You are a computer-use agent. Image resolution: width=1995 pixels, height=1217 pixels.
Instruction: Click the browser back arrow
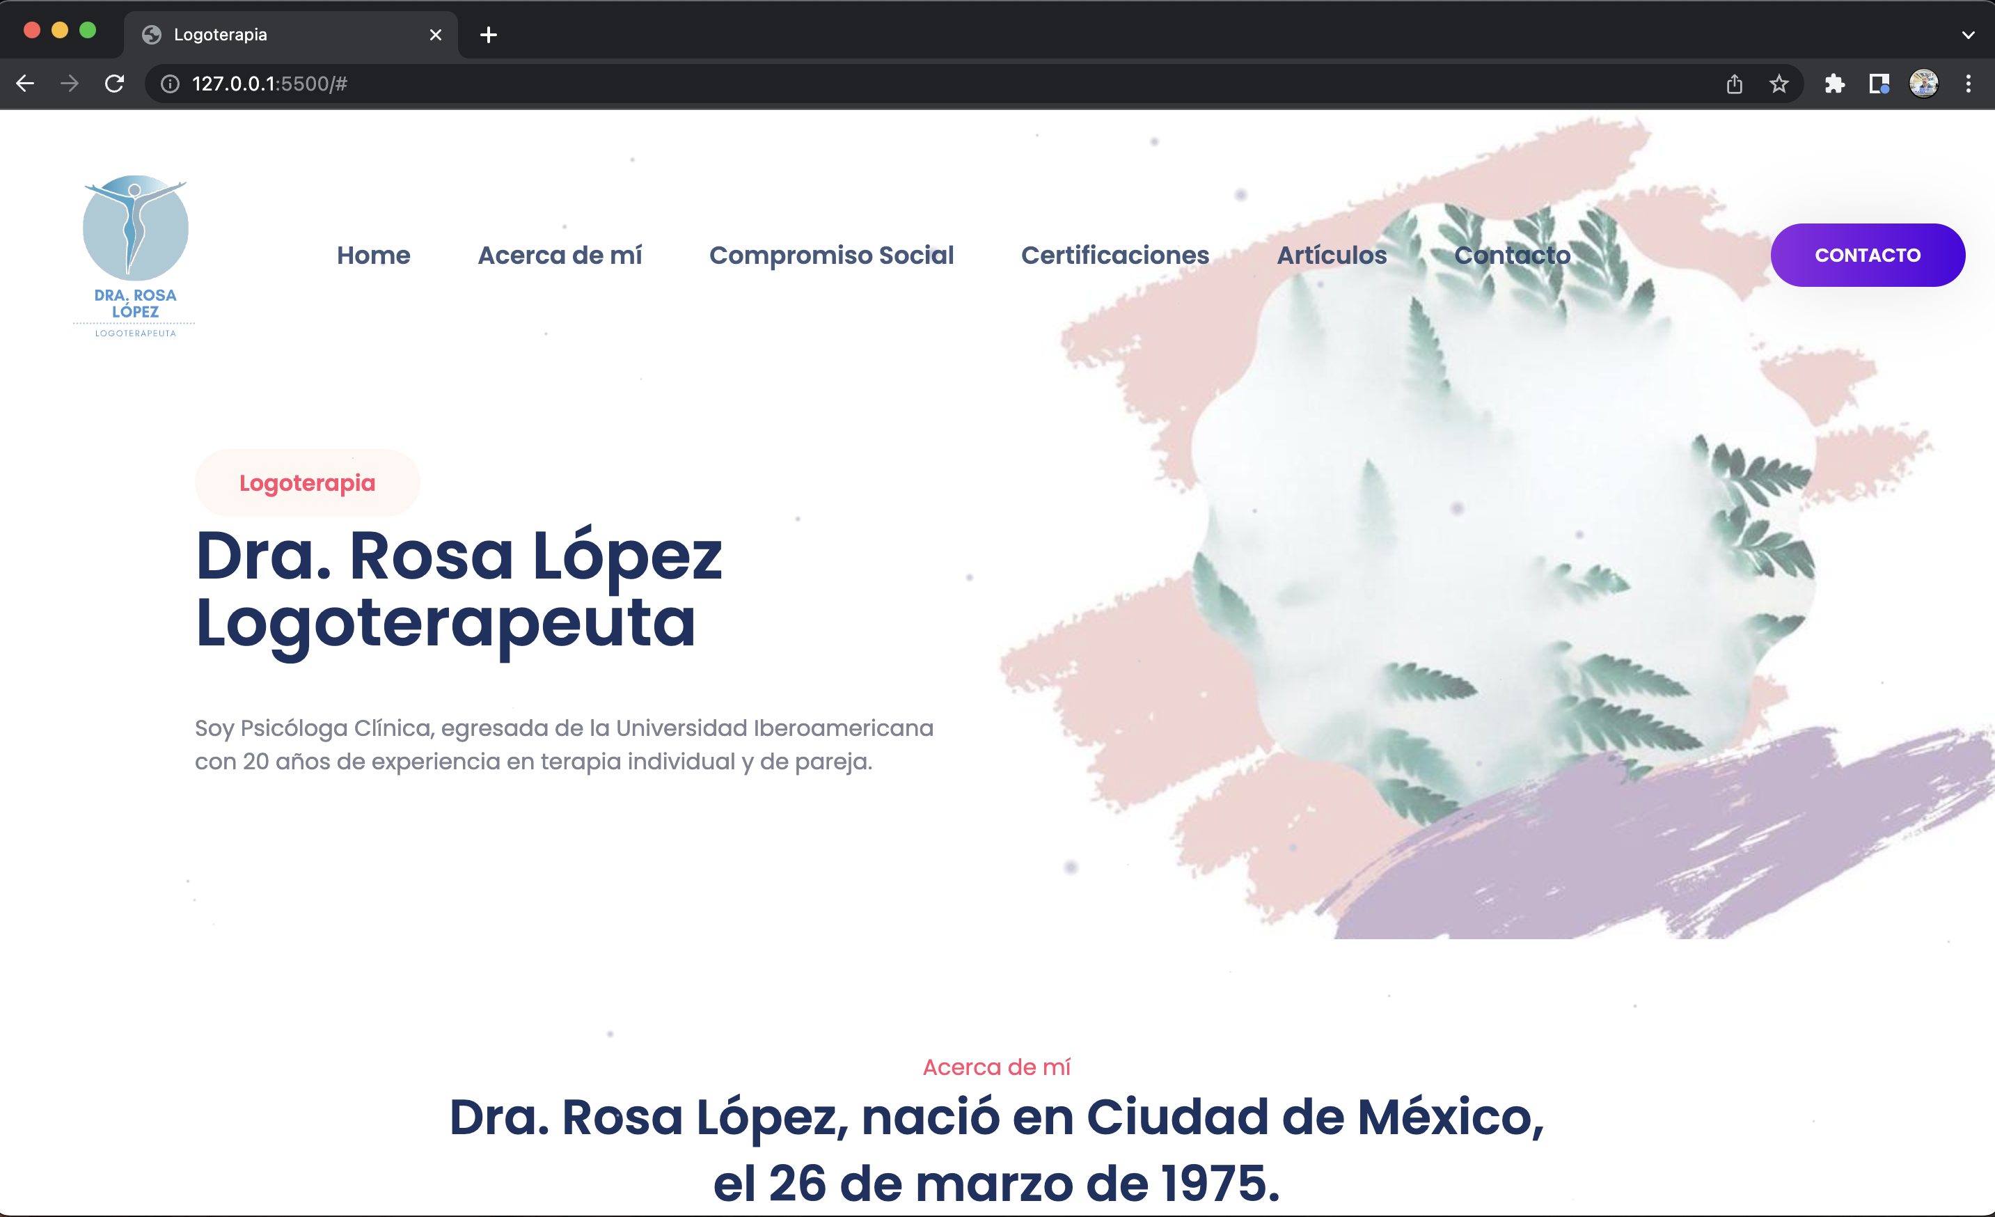(25, 84)
